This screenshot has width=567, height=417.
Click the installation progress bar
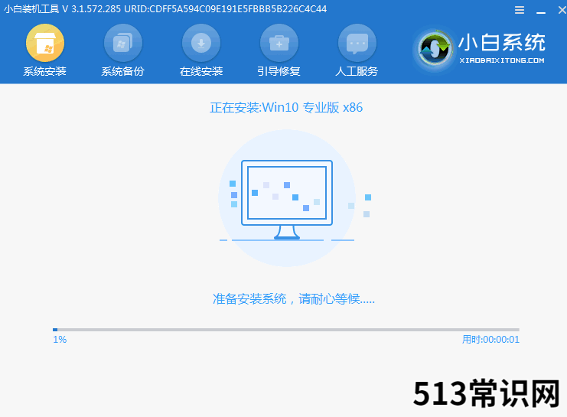pos(286,330)
